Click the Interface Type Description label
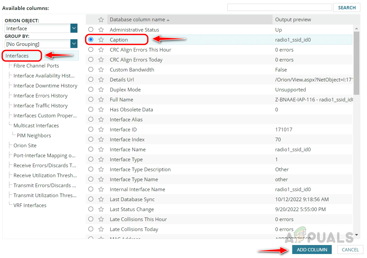The image size is (367, 258). 140,170
